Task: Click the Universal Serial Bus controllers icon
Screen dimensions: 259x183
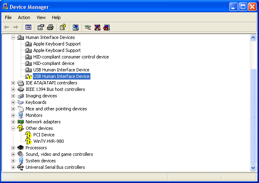Action: pos(21,167)
